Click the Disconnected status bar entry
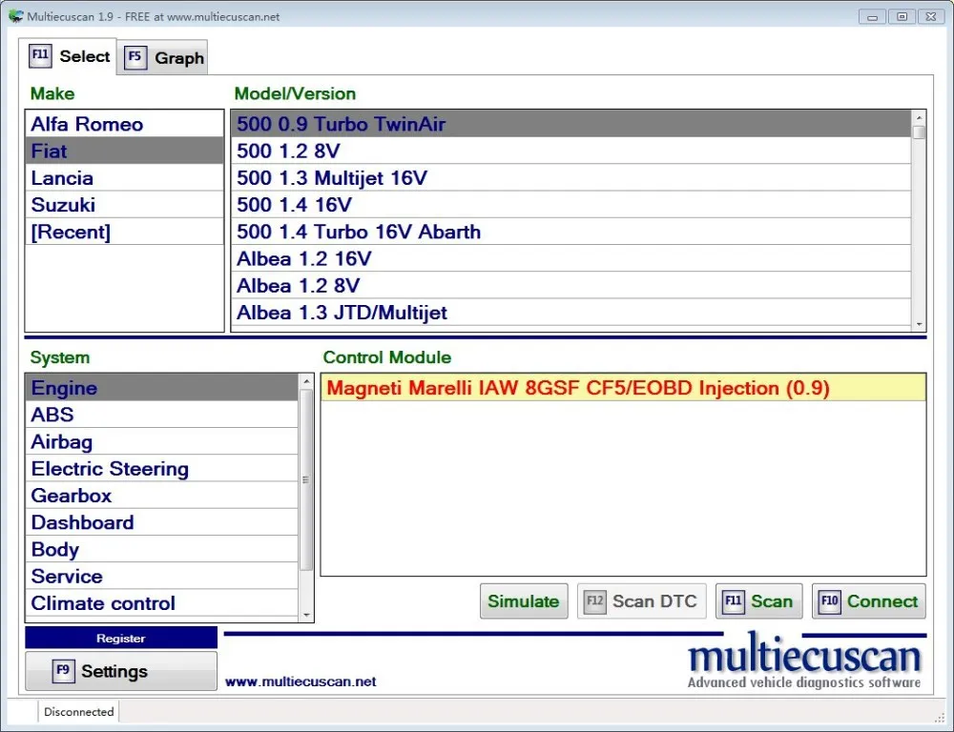Screen dimensions: 954x732 (x=78, y=711)
